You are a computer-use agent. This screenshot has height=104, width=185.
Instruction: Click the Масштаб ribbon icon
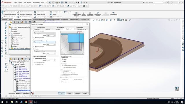[64, 12]
